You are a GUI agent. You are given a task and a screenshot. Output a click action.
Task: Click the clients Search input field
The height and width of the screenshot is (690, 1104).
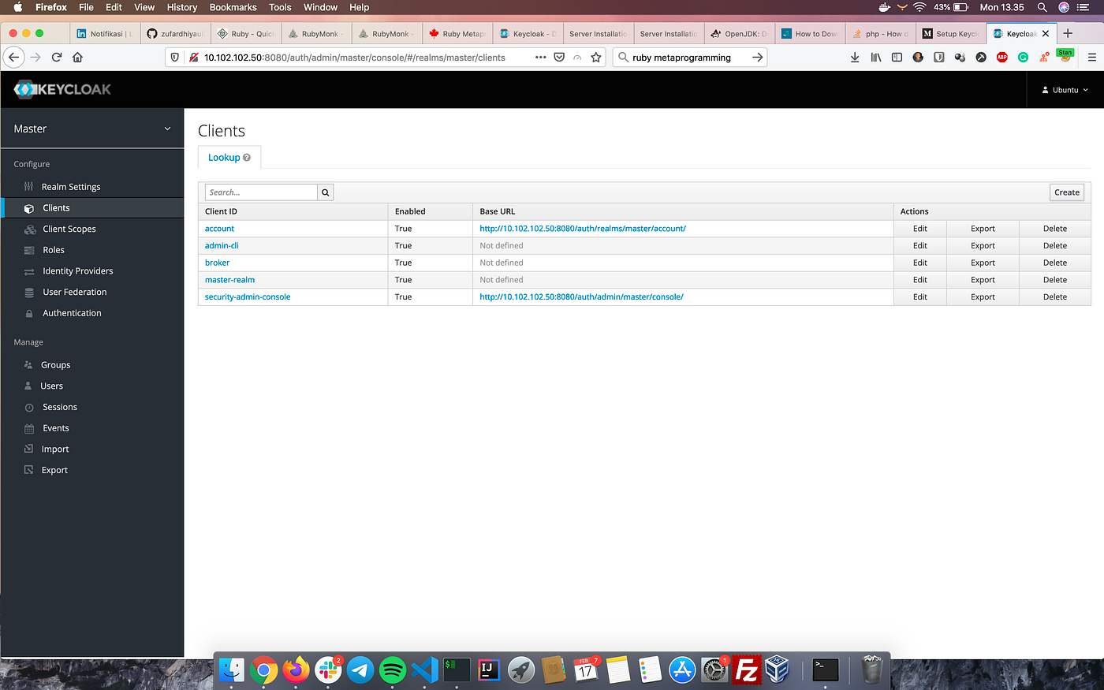click(261, 192)
